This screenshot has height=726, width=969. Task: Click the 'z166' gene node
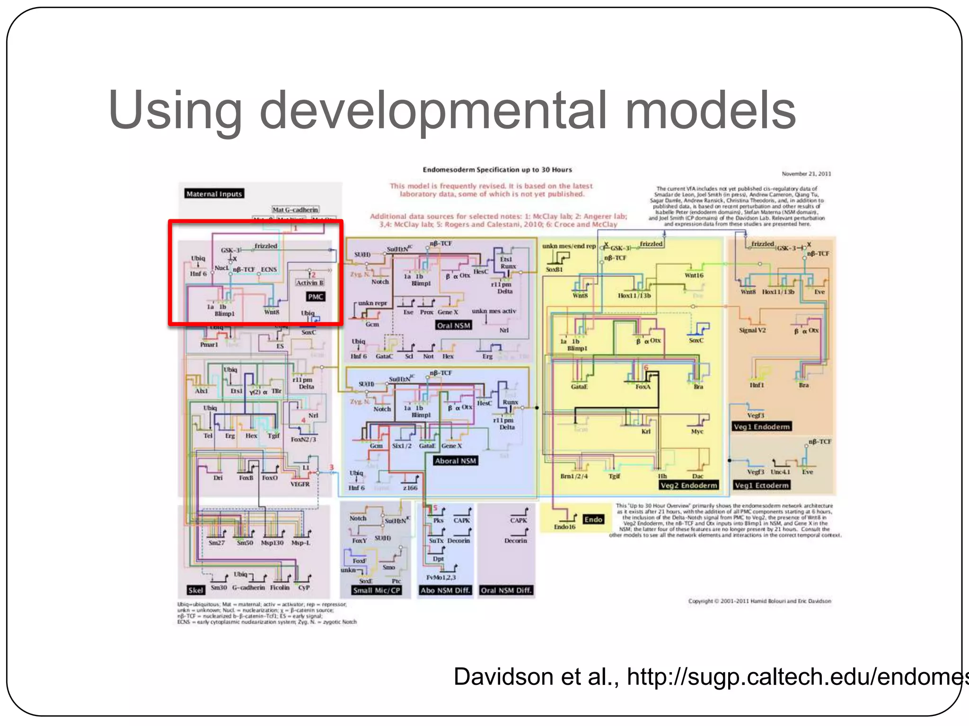click(410, 488)
